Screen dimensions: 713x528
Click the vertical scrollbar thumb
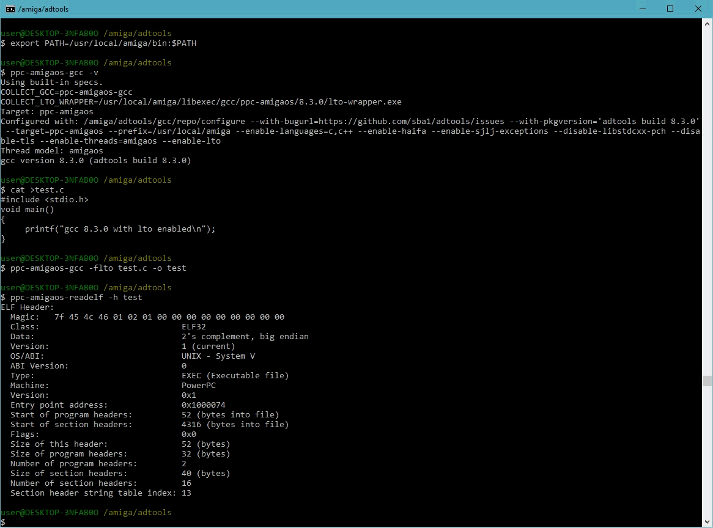click(707, 381)
